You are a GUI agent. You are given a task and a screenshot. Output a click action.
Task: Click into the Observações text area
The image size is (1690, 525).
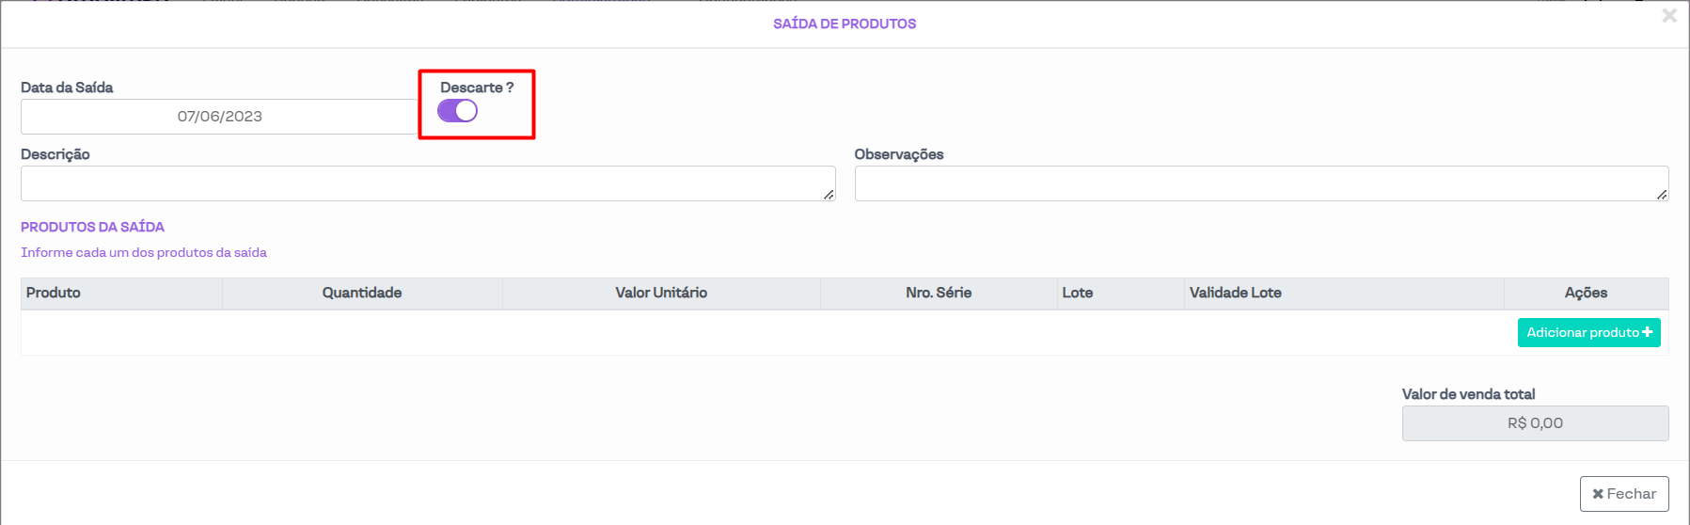pyautogui.click(x=1260, y=183)
